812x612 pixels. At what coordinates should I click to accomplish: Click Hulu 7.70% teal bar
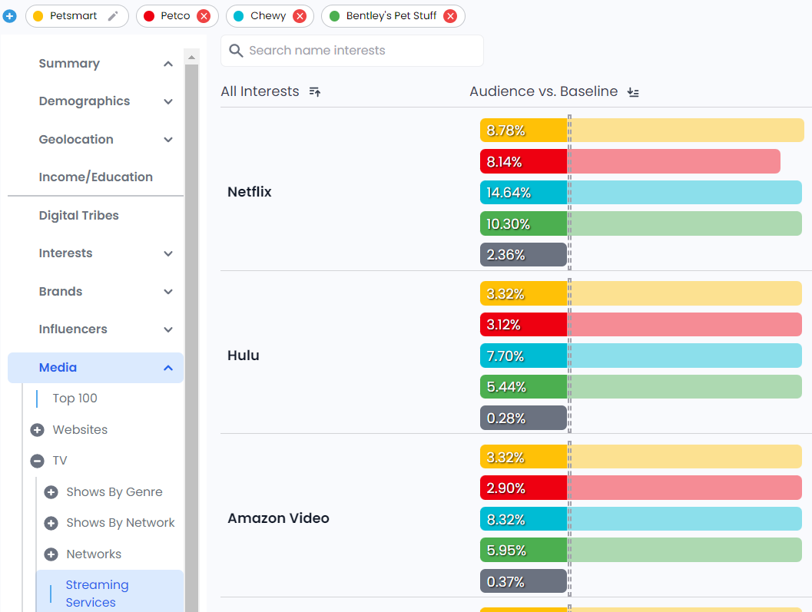(x=641, y=356)
